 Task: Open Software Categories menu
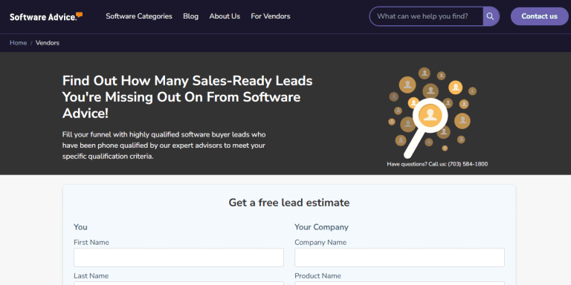[139, 16]
